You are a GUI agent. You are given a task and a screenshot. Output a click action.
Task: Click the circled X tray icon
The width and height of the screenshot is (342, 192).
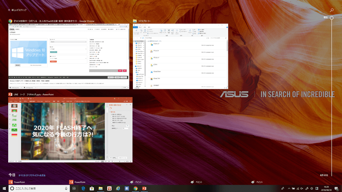click(x=312, y=188)
